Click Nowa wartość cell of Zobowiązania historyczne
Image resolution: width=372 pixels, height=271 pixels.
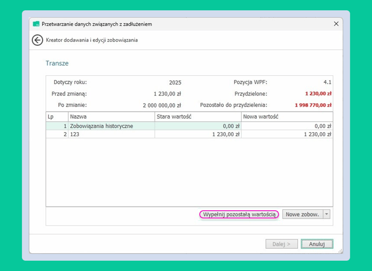coord(287,126)
